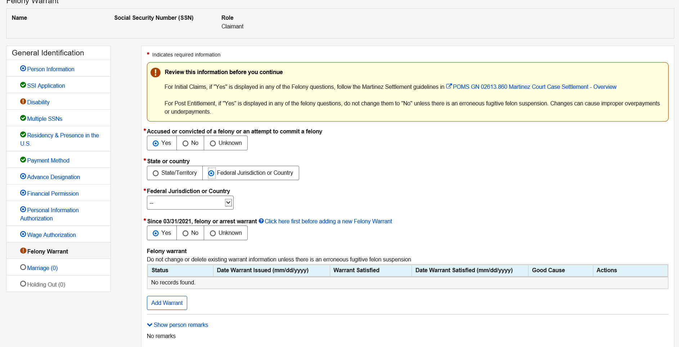Click the green checkmark icon beside Payment Method
This screenshot has width=679, height=347.
pyautogui.click(x=23, y=160)
